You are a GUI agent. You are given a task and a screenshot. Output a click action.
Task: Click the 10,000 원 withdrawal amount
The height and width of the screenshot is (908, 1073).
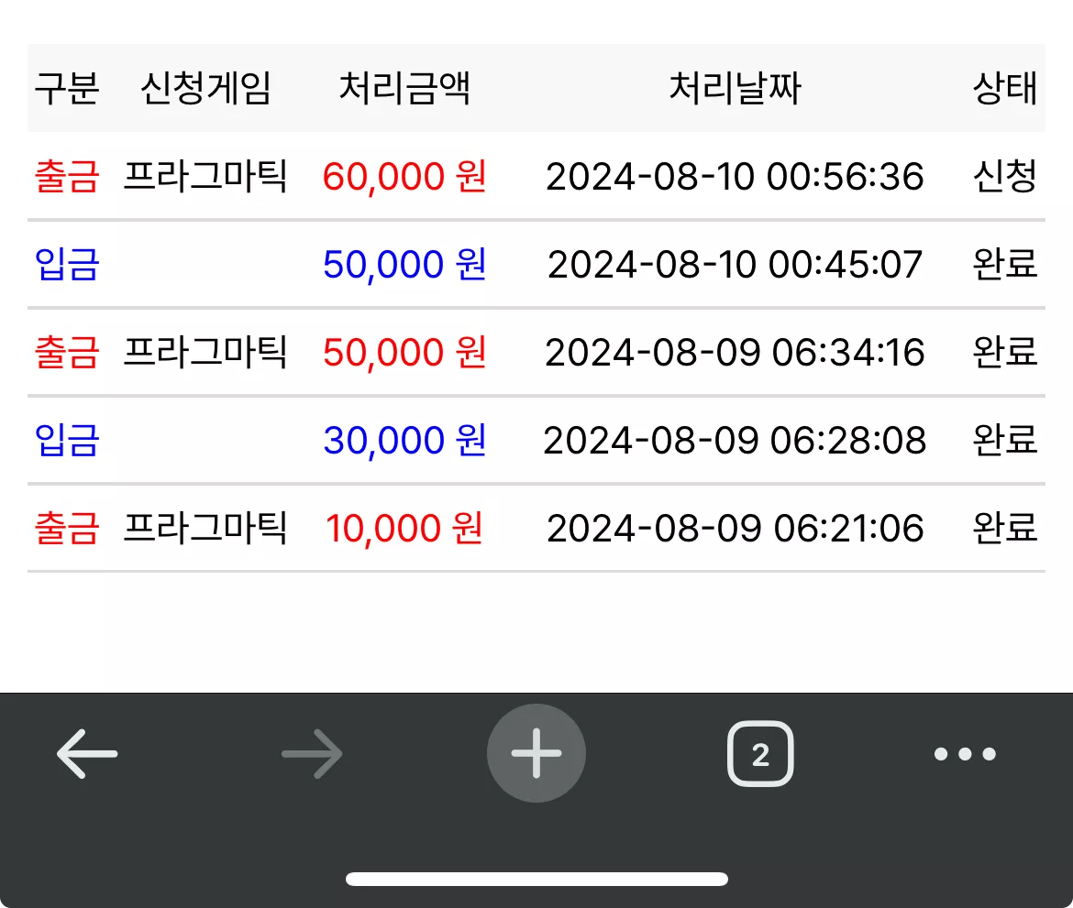point(404,528)
